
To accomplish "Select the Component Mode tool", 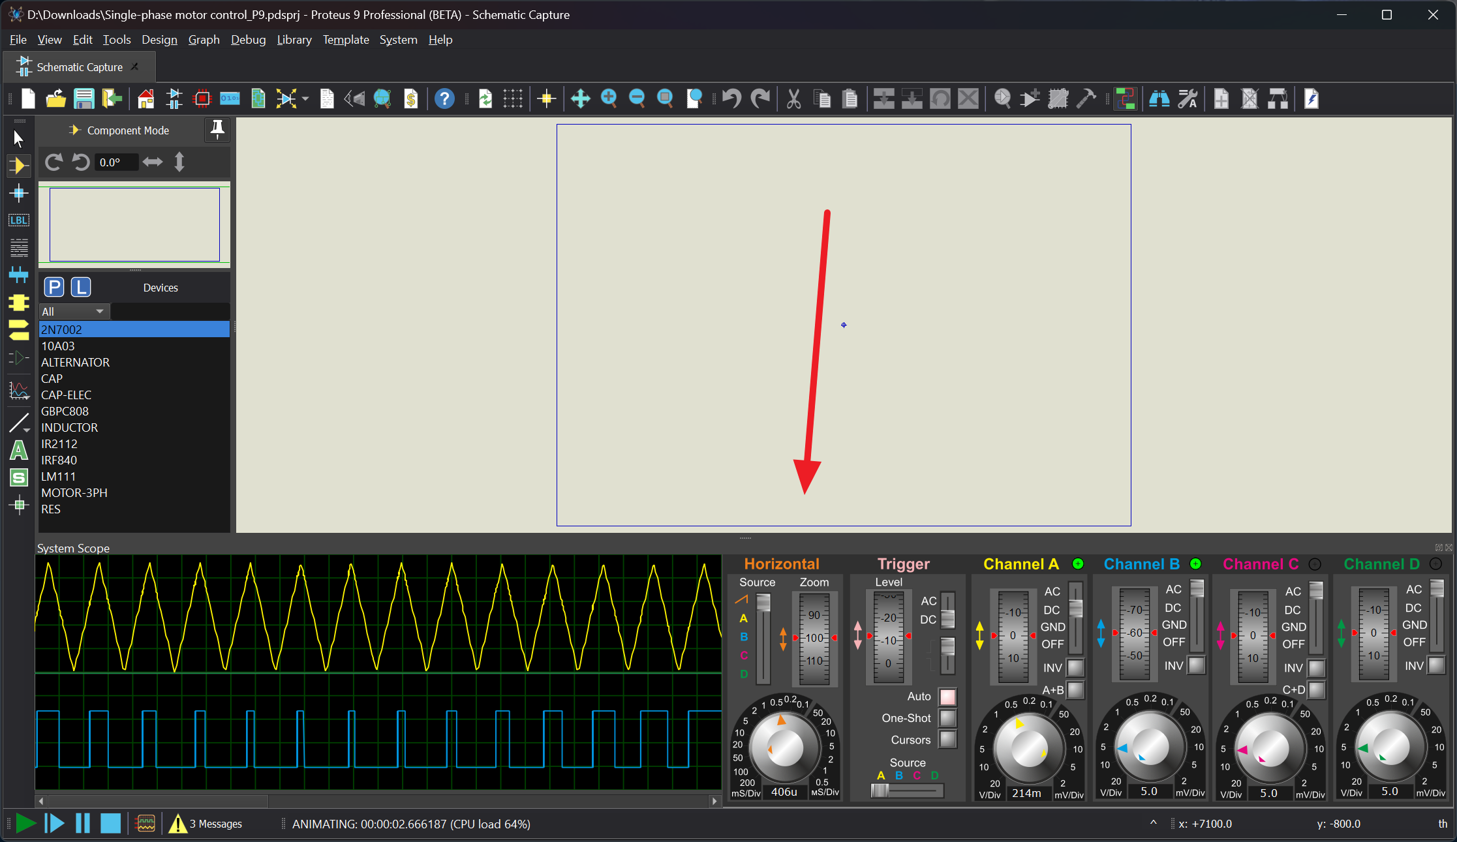I will point(18,166).
